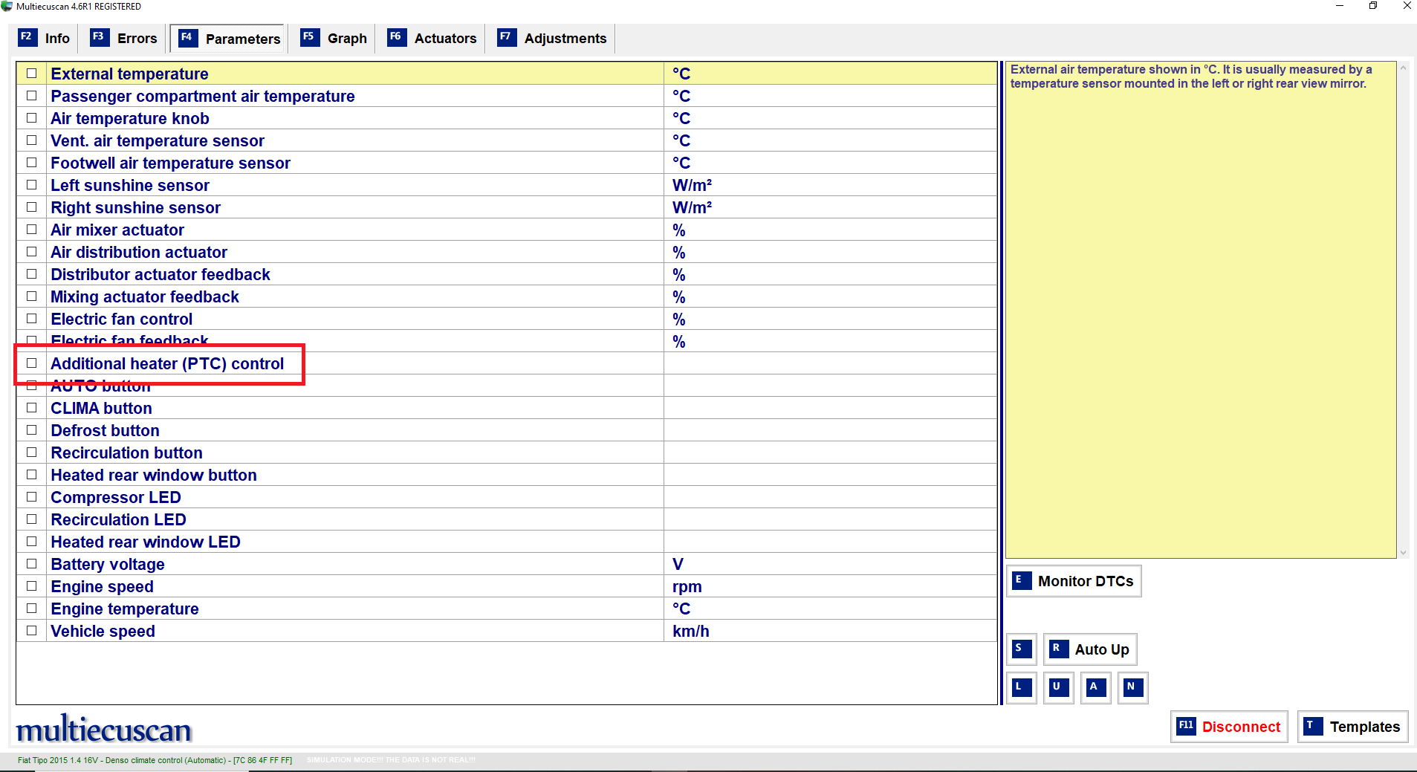1417x772 pixels.
Task: Switch to the Errors tab
Action: 123,39
